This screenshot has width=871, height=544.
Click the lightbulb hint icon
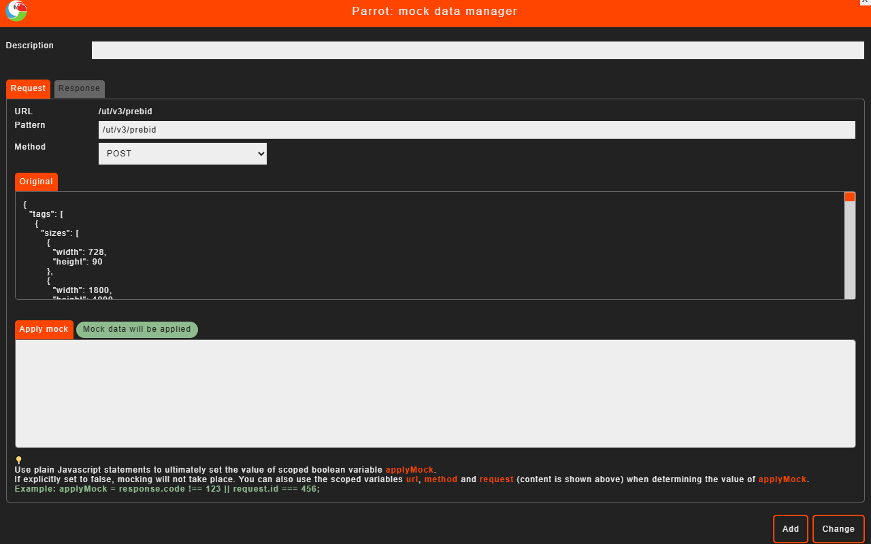[19, 460]
